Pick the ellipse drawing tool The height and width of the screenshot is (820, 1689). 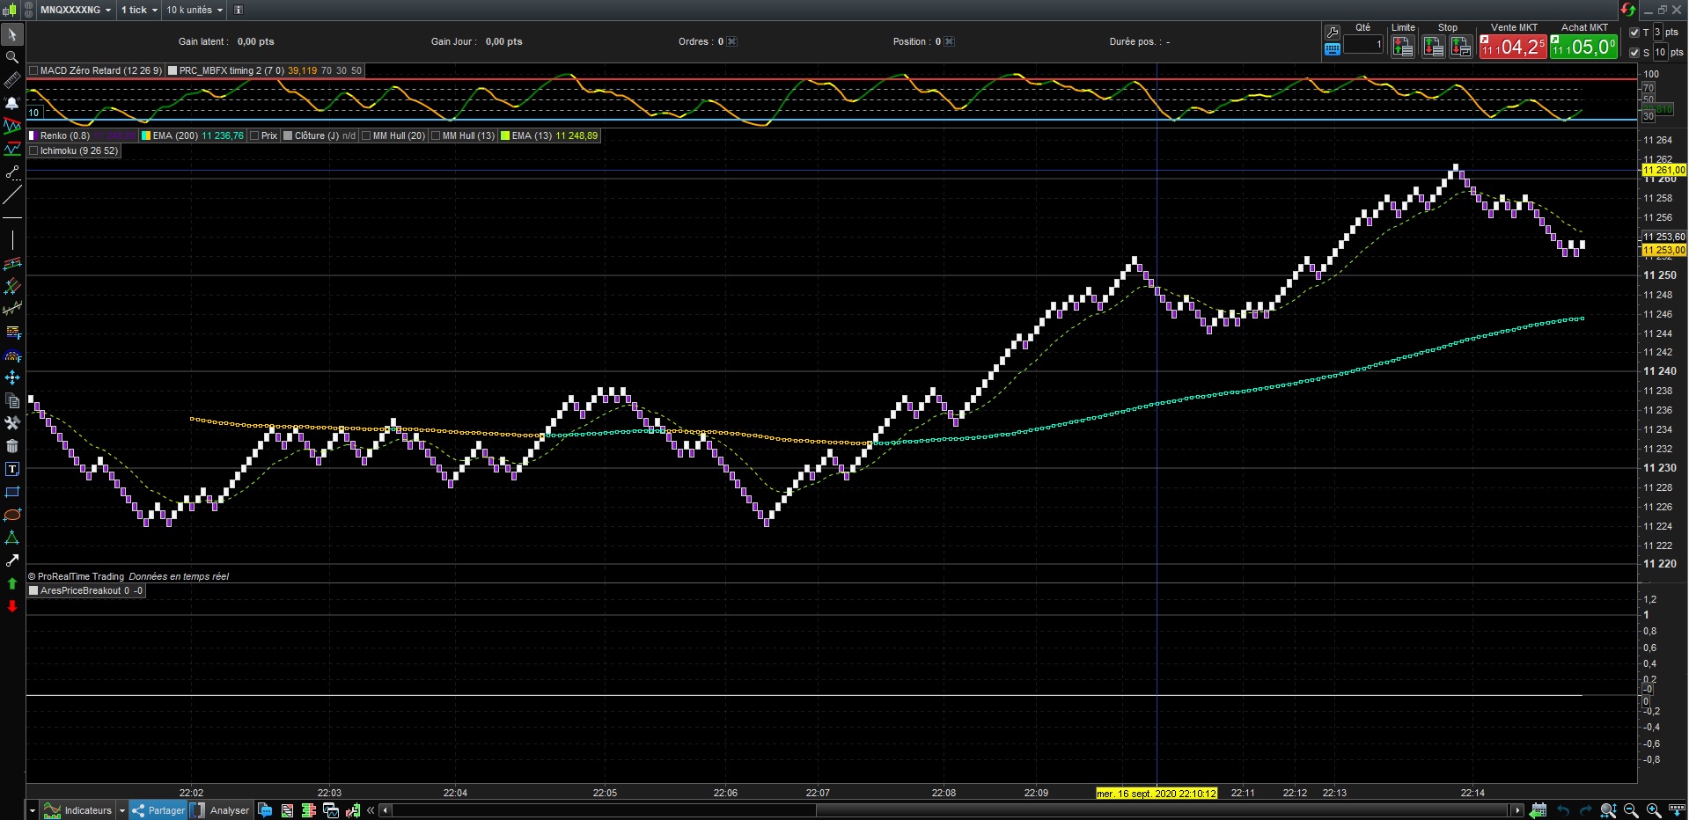coord(12,515)
